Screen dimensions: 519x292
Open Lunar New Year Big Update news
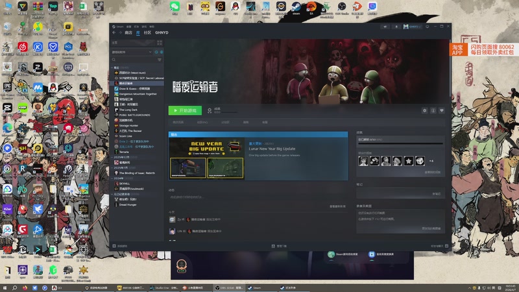272,149
